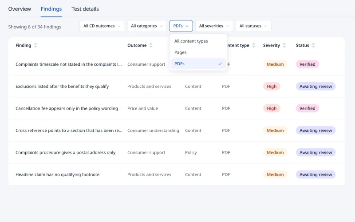
Task: Open the All CD outcomes filter
Action: (x=102, y=26)
